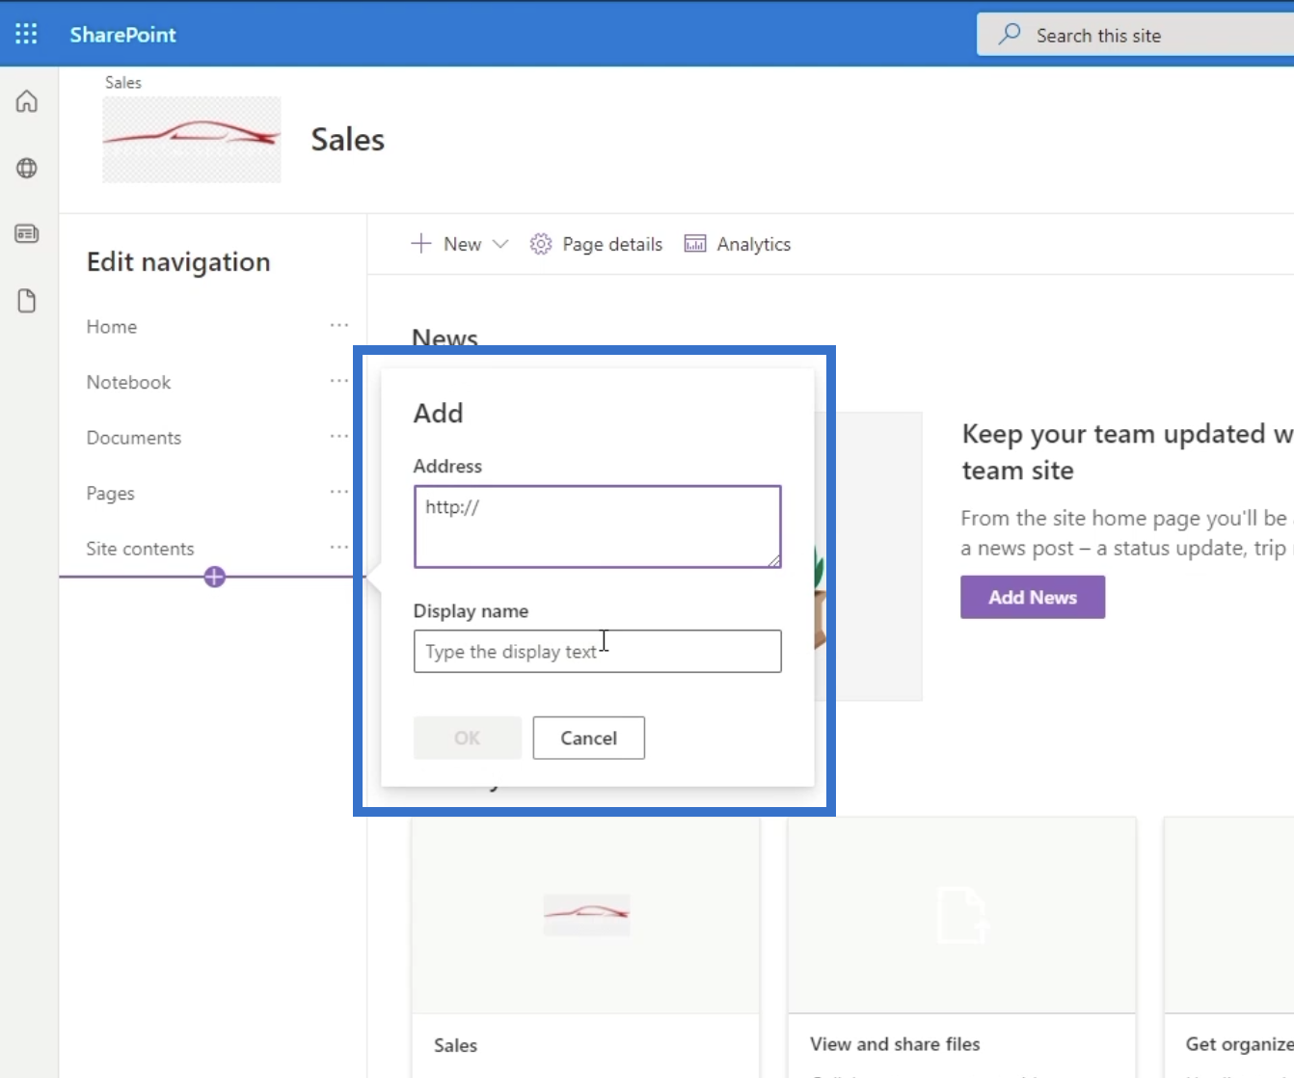Click Keep your team updated heading
The image size is (1294, 1078).
[1128, 452]
